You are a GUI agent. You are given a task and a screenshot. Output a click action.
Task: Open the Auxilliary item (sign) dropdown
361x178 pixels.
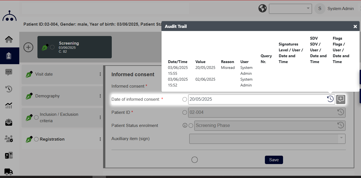pyautogui.click(x=341, y=138)
